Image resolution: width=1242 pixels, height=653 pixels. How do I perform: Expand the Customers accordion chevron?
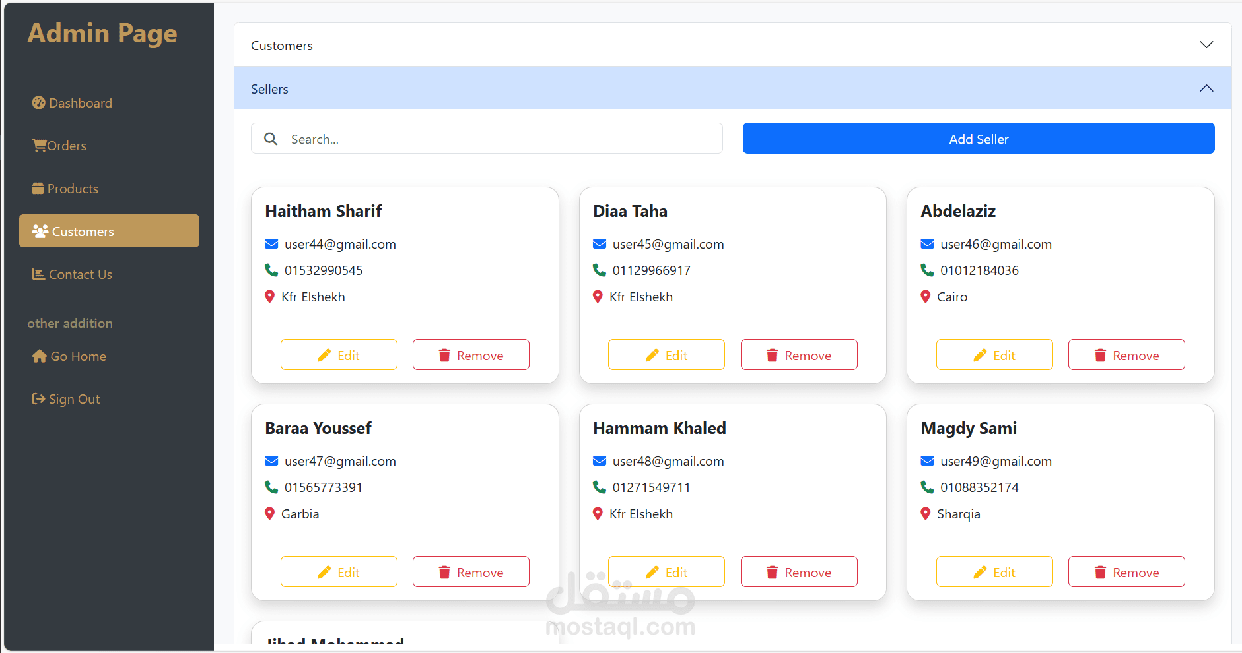point(1206,45)
